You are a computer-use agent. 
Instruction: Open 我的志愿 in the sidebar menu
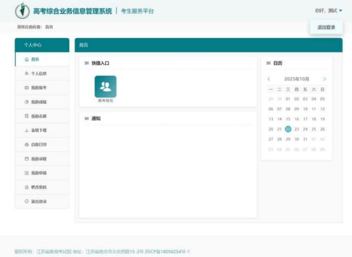42,116
